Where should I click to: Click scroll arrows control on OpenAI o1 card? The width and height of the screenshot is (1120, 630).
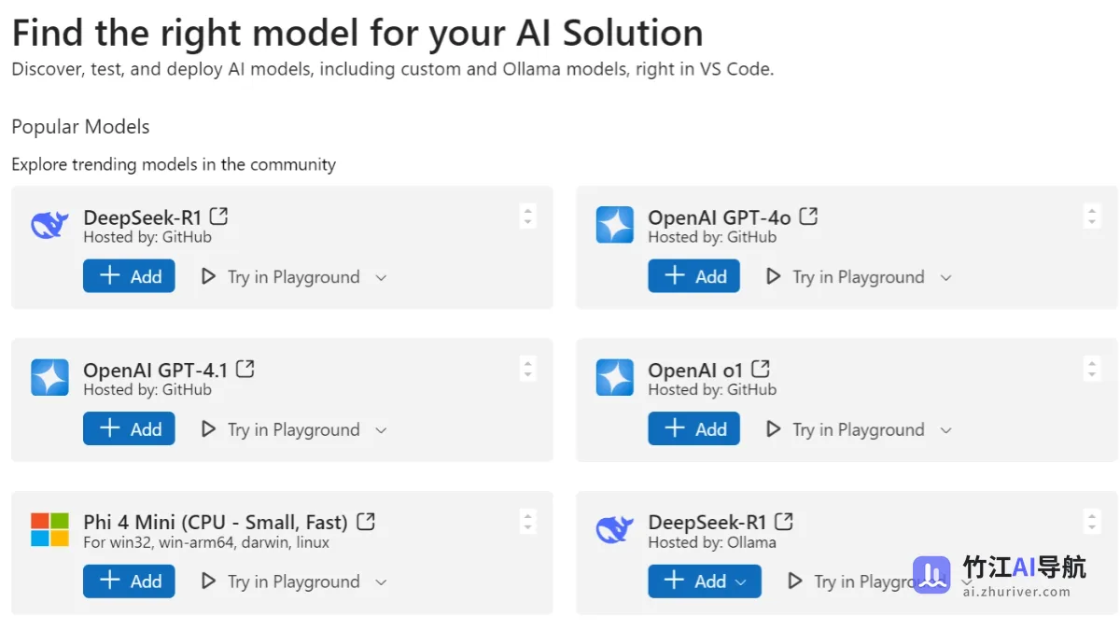(1092, 369)
